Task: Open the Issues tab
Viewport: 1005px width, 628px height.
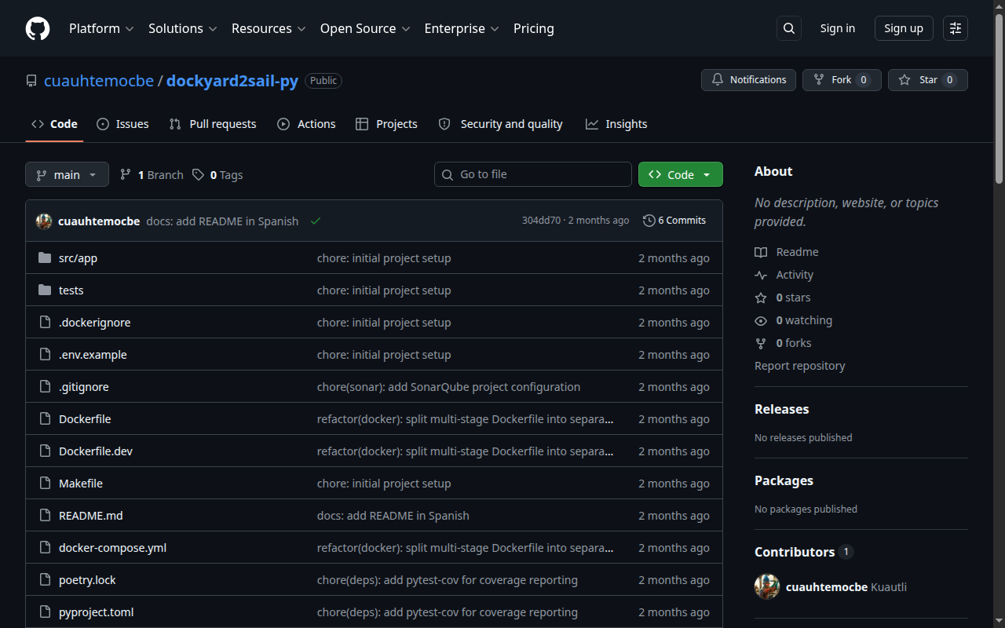Action: [122, 124]
